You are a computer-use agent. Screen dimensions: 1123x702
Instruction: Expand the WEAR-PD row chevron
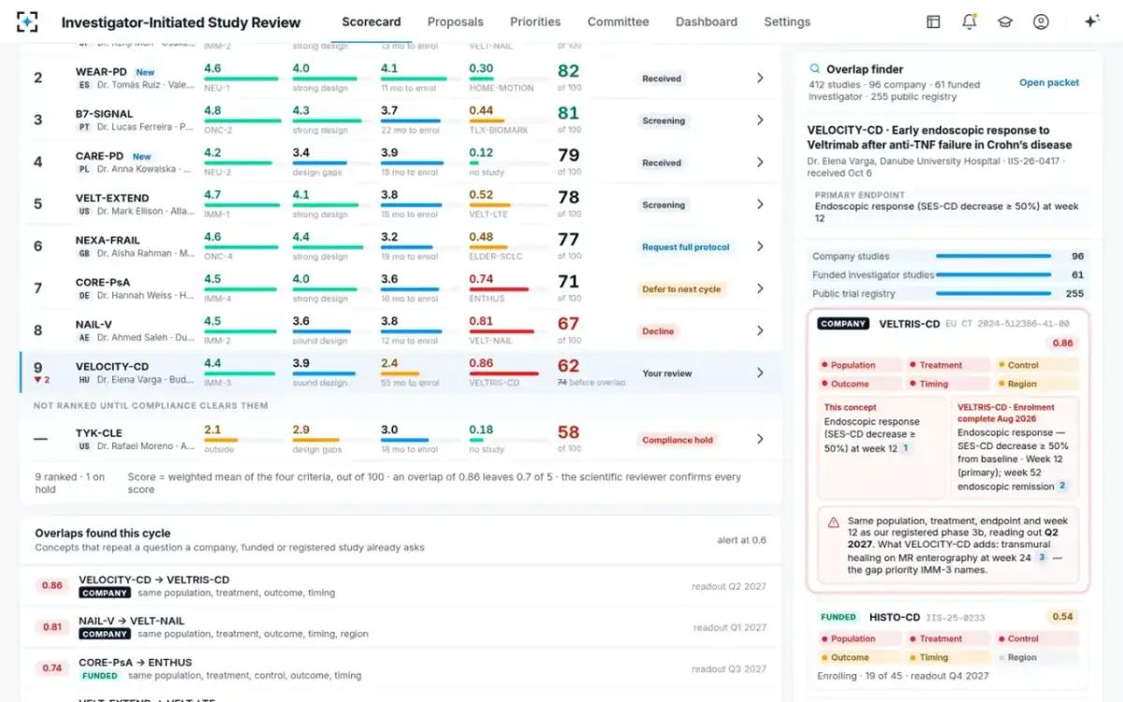point(760,79)
